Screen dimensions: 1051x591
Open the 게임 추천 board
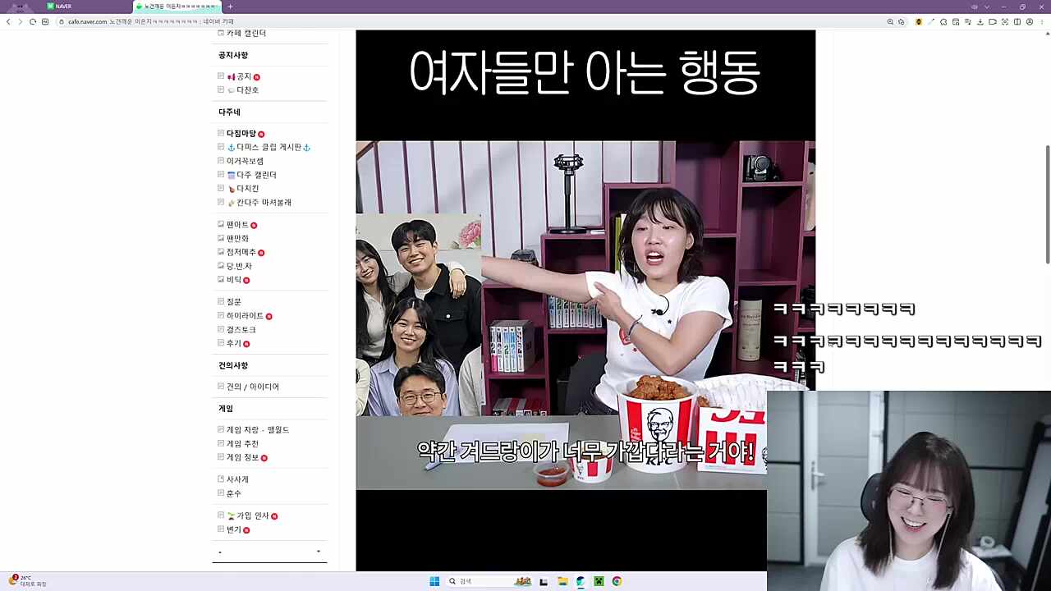pyautogui.click(x=242, y=443)
